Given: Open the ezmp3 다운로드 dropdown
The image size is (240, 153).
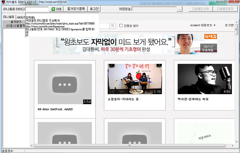Looking at the screenshot, I should [203, 25].
